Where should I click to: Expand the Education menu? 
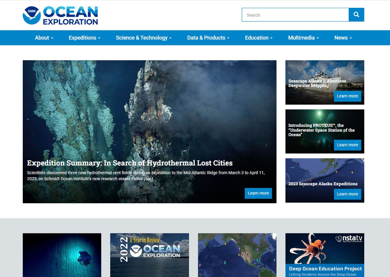point(259,38)
